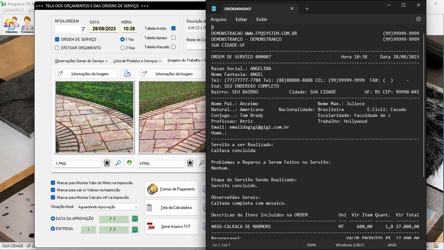Click the webcam icon beside 1.PNG
The width and height of the screenshot is (444, 250).
(x=107, y=163)
